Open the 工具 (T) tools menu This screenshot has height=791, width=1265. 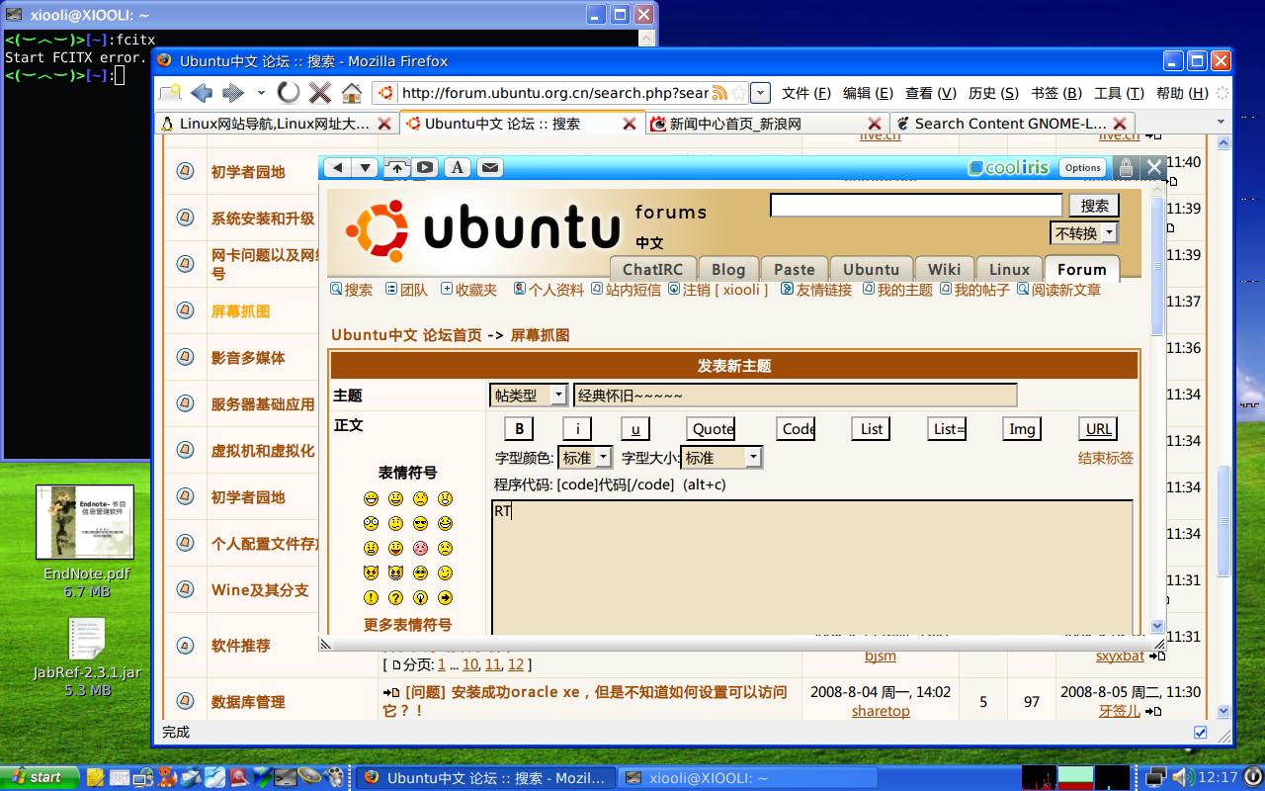(1119, 93)
